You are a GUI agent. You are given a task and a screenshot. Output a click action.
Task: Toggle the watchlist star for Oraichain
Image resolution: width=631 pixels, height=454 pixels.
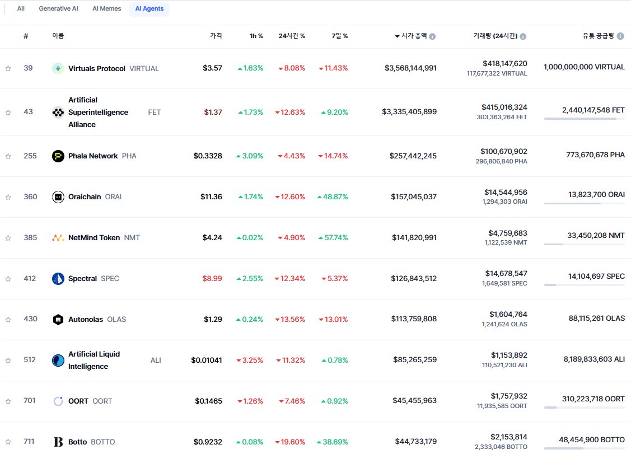8,197
